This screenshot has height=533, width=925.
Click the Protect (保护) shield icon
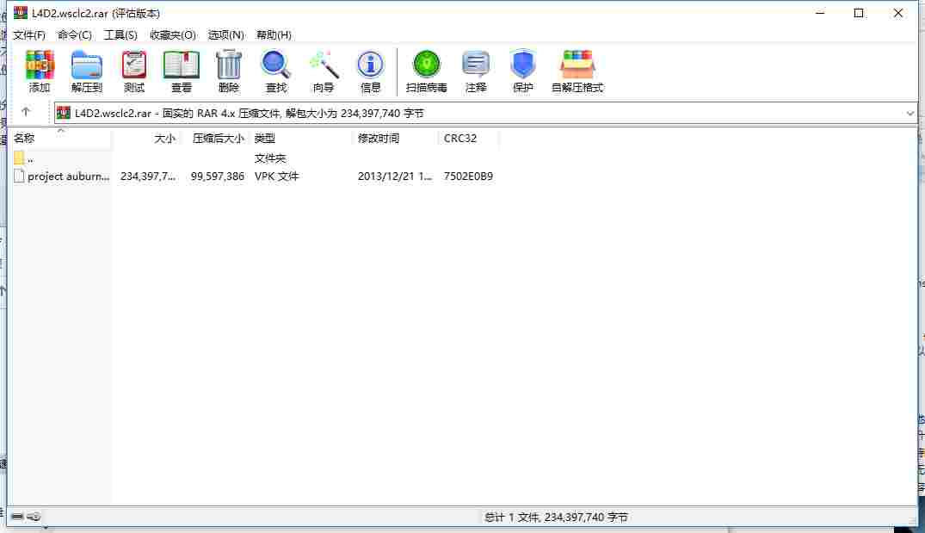(x=522, y=65)
